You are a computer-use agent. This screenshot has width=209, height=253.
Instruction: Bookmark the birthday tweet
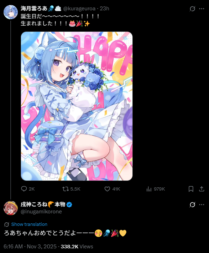pos(191,189)
